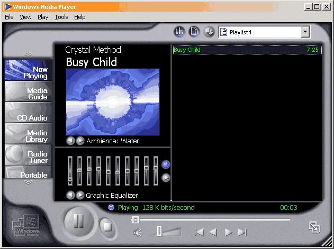The height and width of the screenshot is (249, 334).
Task: Click the Windows Media logo
Action: click(26, 226)
